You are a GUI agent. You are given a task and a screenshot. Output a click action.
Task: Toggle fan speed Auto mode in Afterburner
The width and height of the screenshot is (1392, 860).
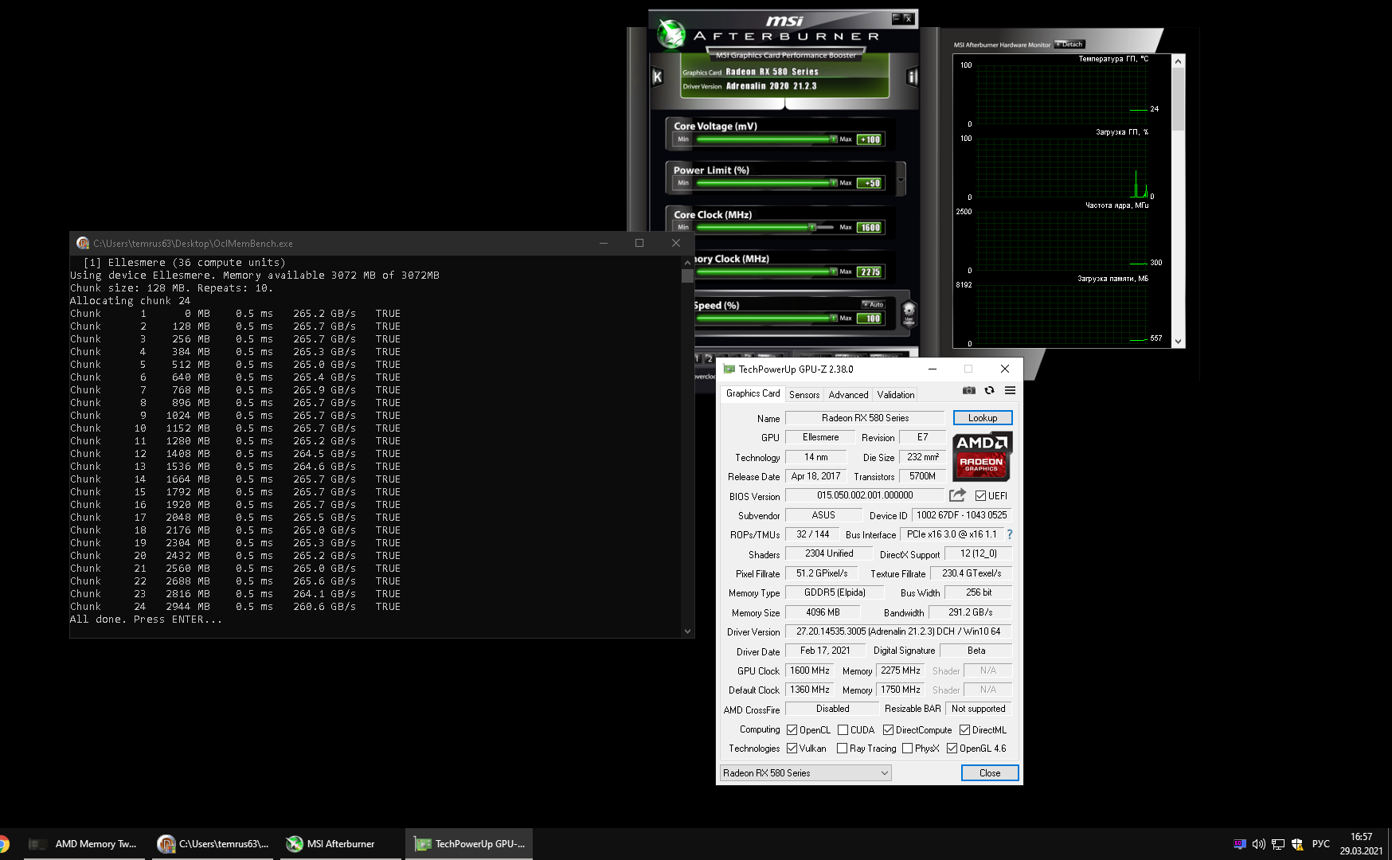pyautogui.click(x=873, y=304)
